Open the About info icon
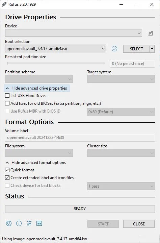Screen dimensions: 160x243 pos(19,223)
